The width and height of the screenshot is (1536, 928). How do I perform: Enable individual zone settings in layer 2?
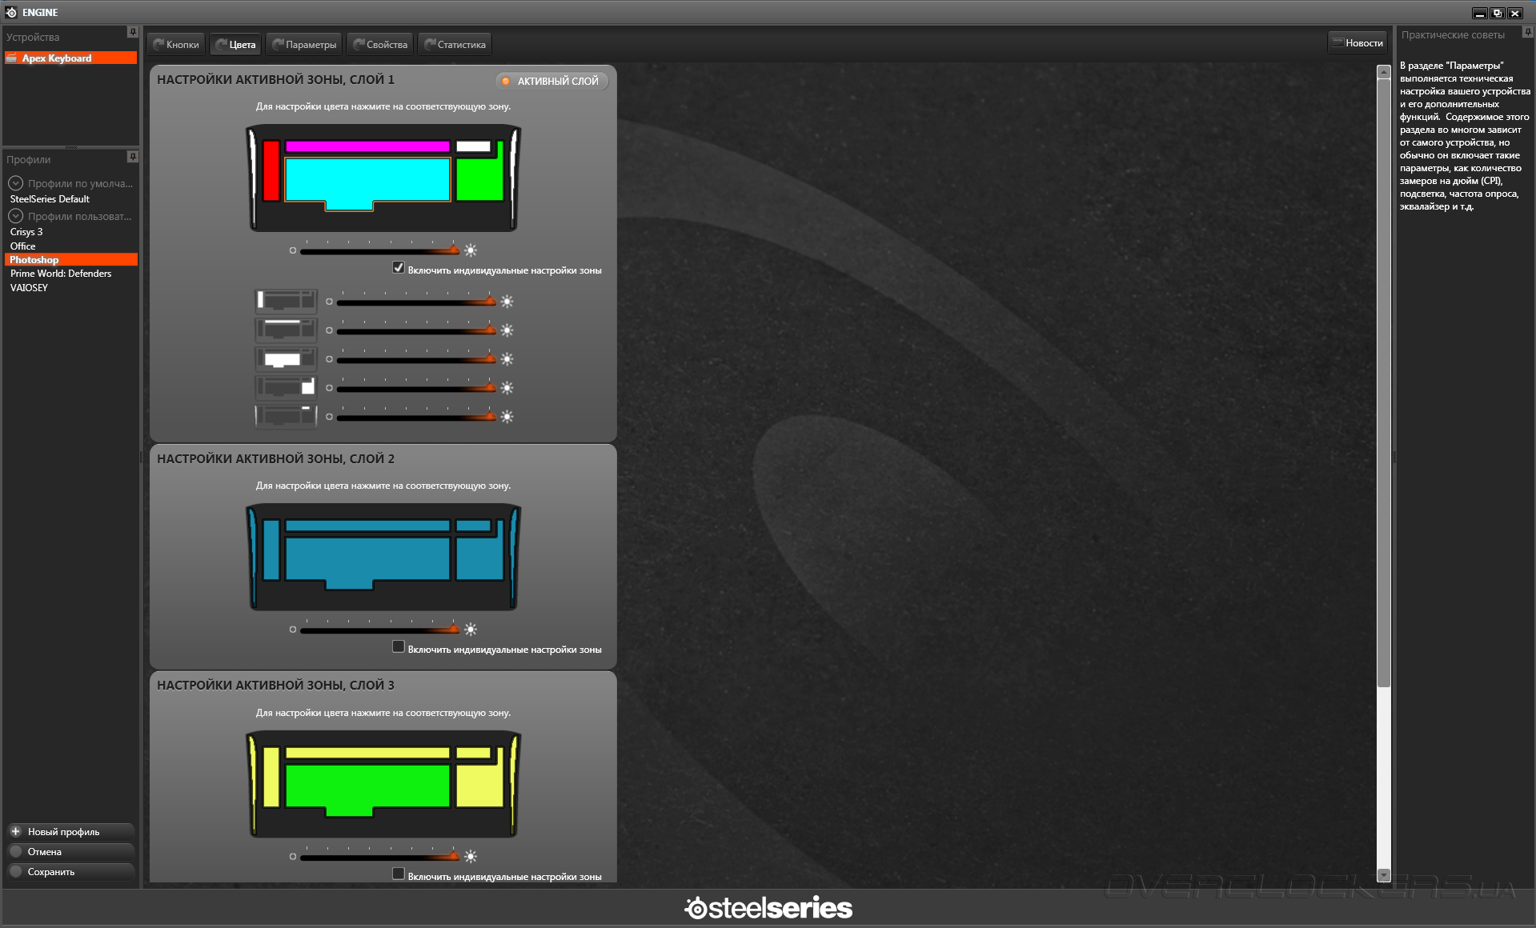point(399,646)
